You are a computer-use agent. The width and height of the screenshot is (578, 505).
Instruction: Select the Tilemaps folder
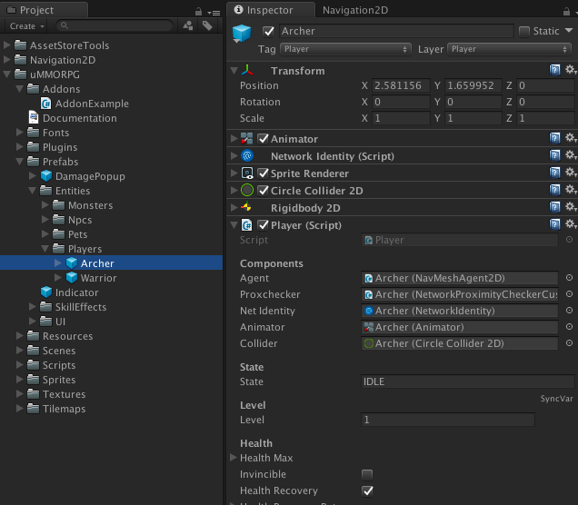click(x=56, y=409)
